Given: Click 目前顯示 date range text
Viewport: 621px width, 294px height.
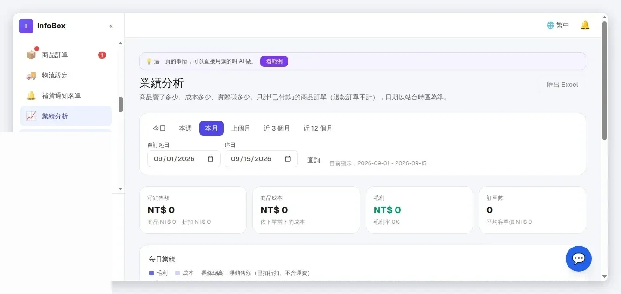Looking at the screenshot, I should click(378, 163).
